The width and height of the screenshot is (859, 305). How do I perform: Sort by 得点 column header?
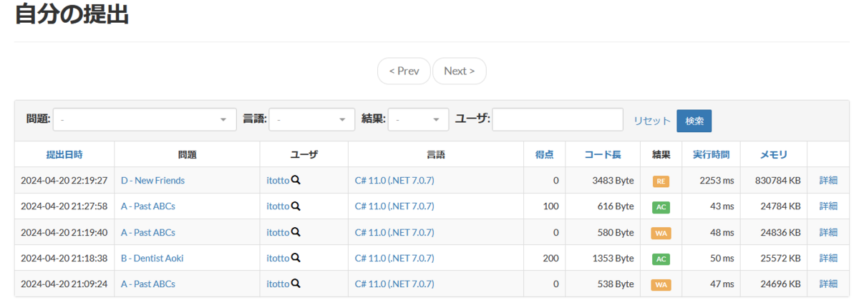[544, 154]
